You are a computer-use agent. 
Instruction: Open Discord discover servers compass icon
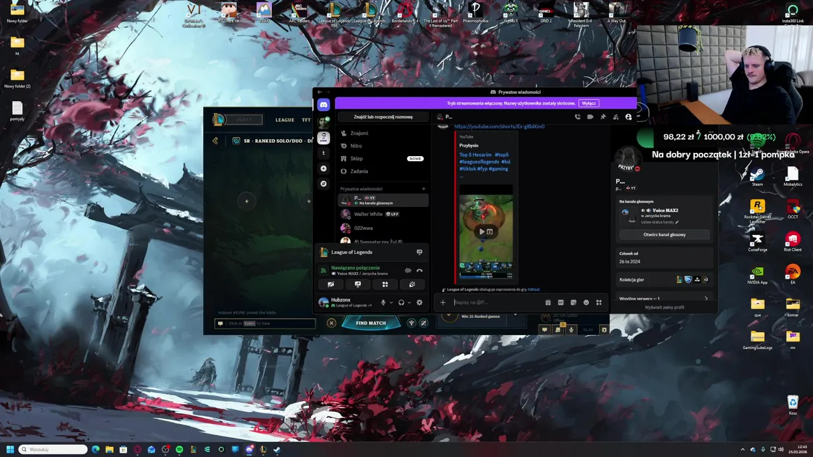coord(323,183)
